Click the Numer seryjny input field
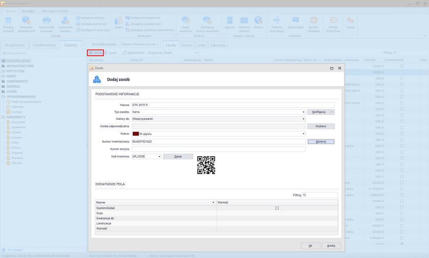429x258 pixels. (x=218, y=149)
